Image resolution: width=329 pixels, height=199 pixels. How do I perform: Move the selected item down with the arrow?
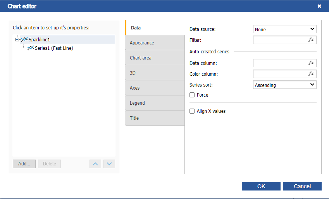[110, 164]
